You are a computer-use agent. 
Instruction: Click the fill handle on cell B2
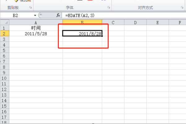tap(102, 36)
